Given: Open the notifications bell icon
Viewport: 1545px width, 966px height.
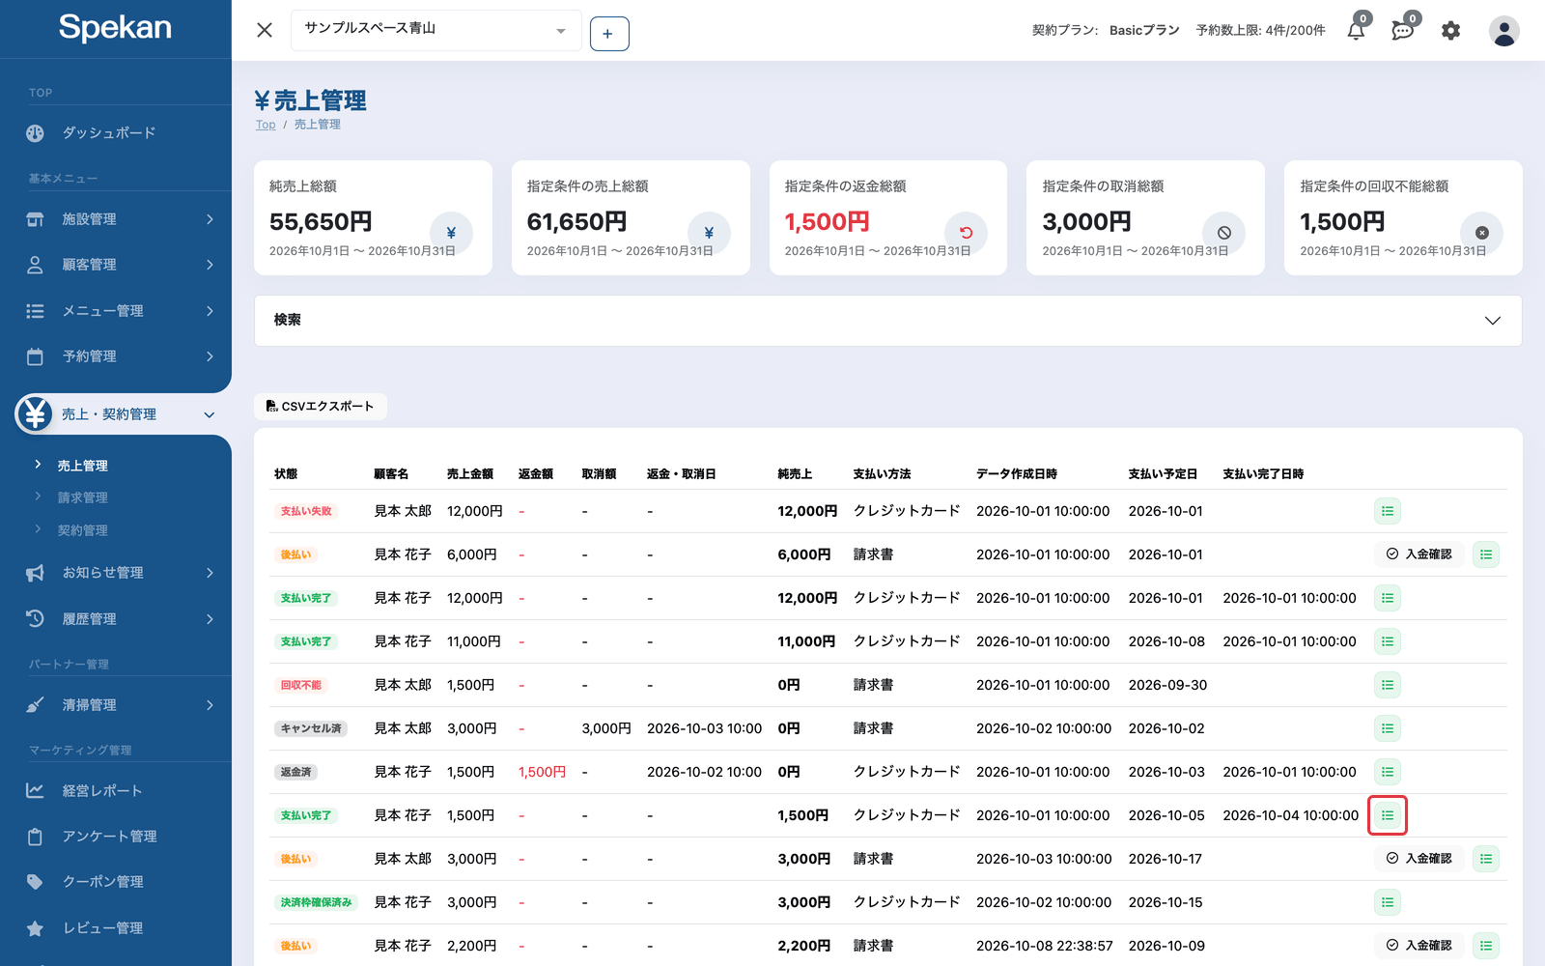Looking at the screenshot, I should coord(1357,30).
